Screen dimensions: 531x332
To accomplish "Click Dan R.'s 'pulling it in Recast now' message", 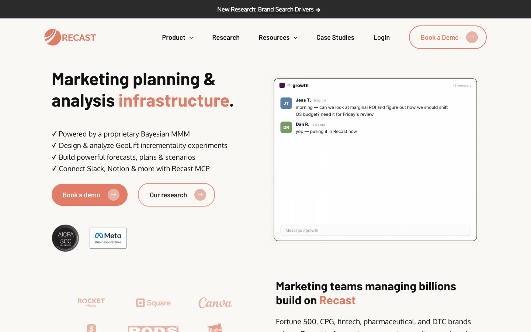I will pos(326,131).
